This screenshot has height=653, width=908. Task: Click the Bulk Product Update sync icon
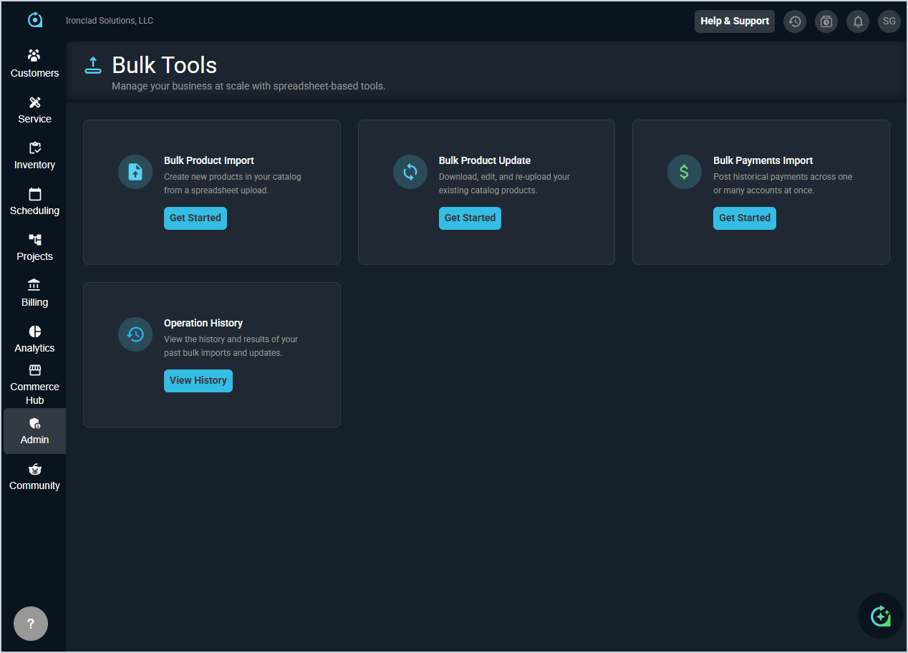click(410, 172)
